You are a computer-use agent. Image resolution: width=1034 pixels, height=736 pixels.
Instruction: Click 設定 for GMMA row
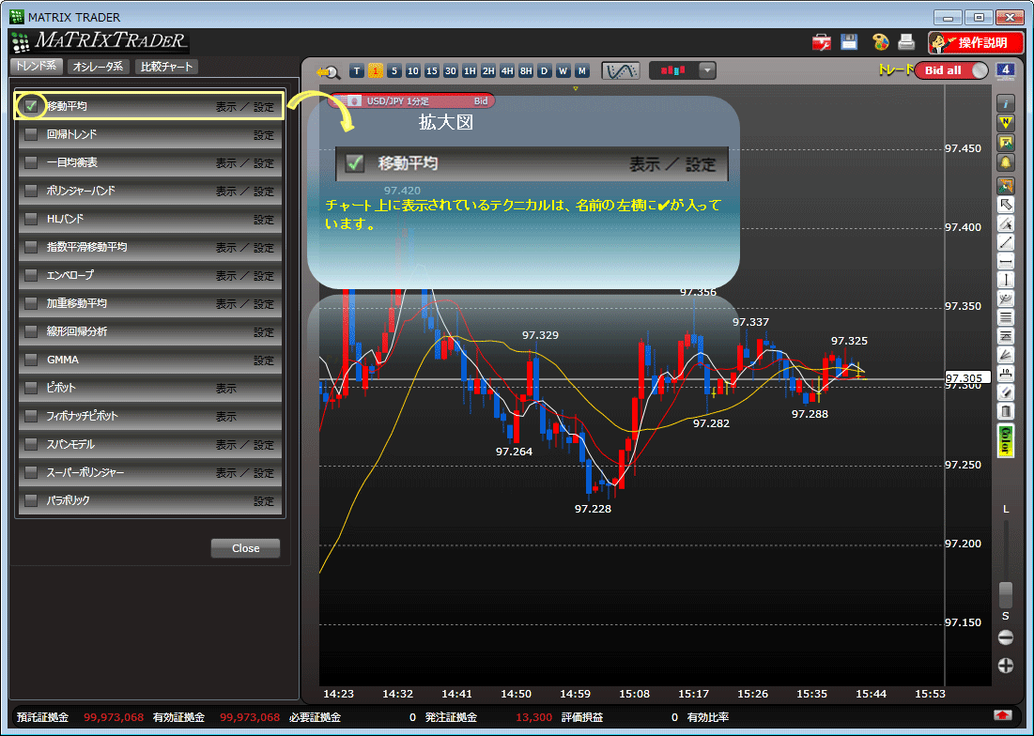[x=264, y=360]
